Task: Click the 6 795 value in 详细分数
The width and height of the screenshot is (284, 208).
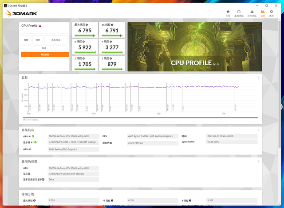Action: coord(73,200)
